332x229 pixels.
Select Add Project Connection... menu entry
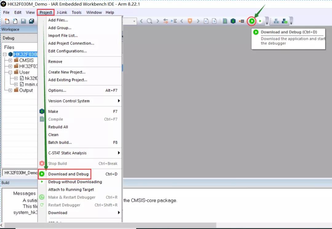[80, 43]
